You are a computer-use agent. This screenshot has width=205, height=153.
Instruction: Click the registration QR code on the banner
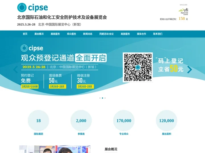(138, 67)
